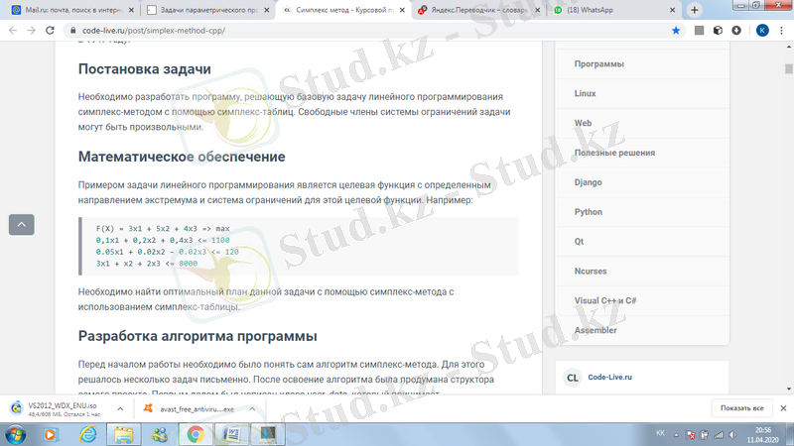Open the Chrome profile avatar

pyautogui.click(x=761, y=31)
